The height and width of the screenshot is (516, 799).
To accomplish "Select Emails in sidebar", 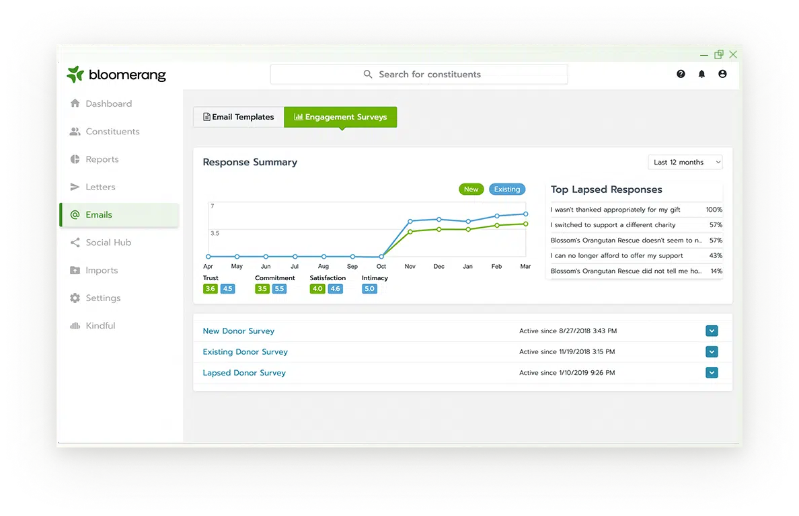I will coord(120,215).
